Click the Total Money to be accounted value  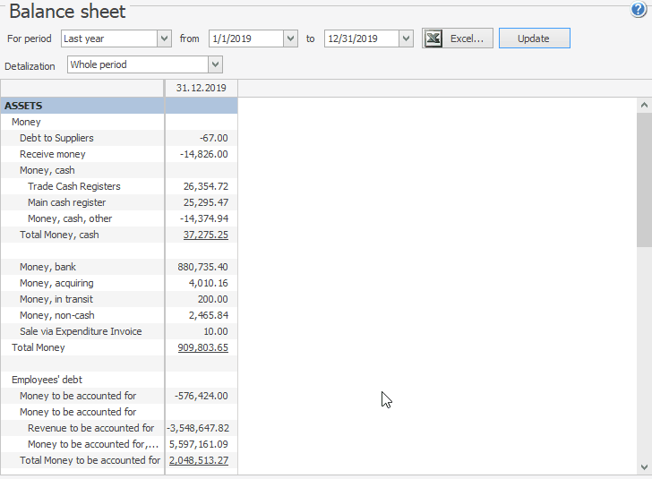(199, 460)
